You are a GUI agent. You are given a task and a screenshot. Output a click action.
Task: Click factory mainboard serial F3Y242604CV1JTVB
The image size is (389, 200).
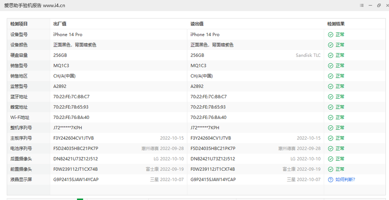[x=73, y=138]
